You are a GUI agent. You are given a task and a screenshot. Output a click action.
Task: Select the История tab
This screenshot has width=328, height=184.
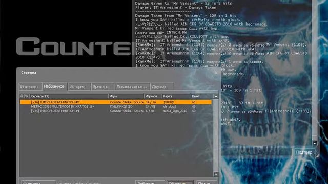[79, 87]
